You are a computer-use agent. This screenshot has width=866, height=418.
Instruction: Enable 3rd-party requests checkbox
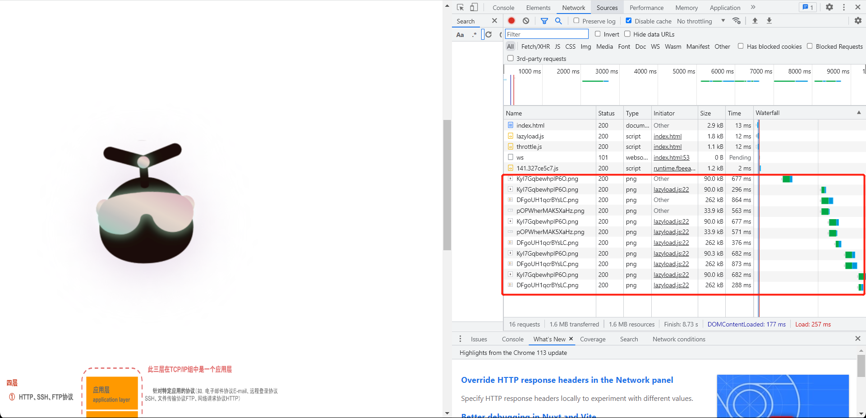tap(511, 58)
